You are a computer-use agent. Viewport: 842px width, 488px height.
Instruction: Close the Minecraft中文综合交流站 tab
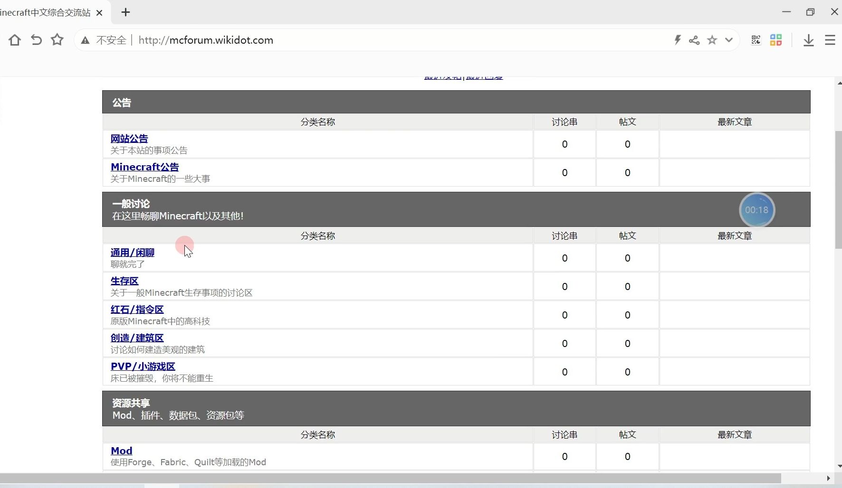99,13
